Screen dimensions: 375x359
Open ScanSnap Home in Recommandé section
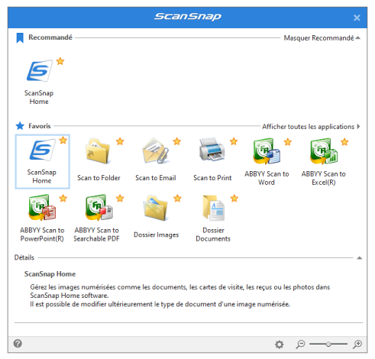(40, 82)
